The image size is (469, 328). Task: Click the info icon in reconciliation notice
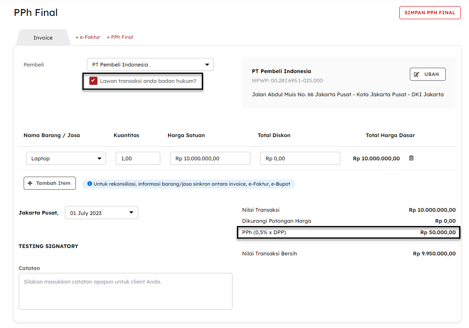pyautogui.click(x=90, y=184)
